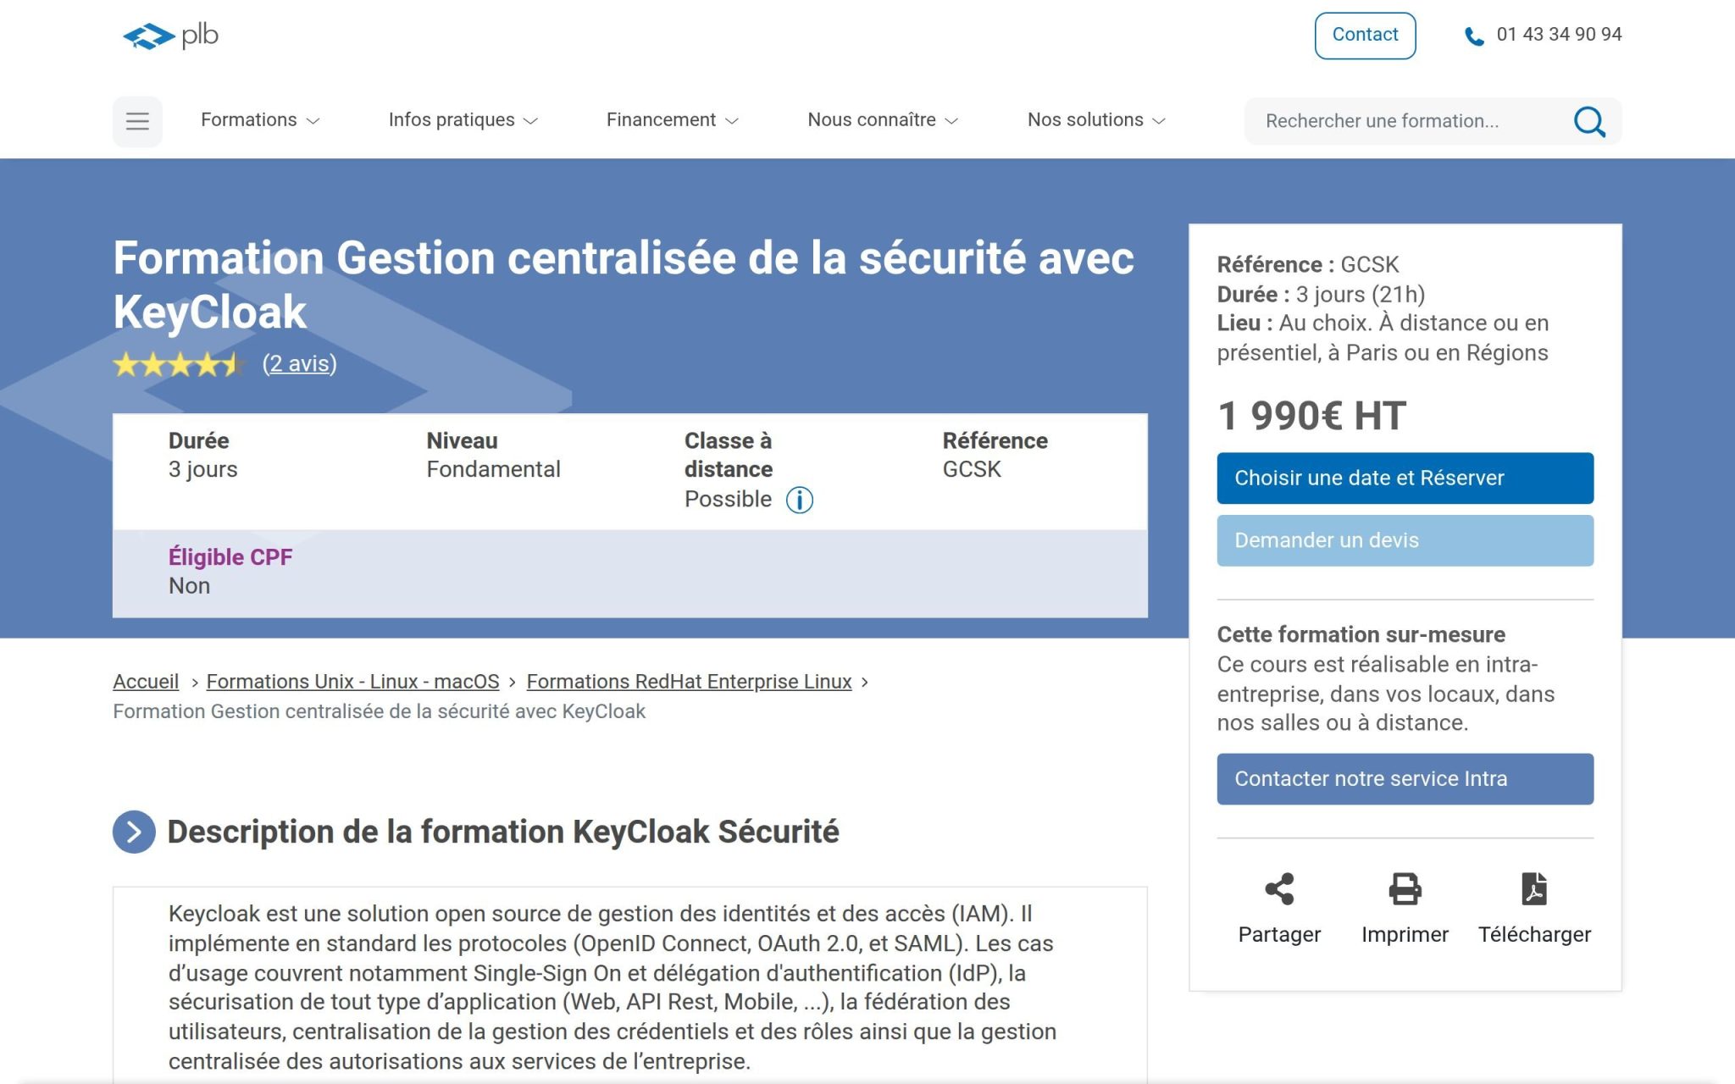Open the 2 avis reviews link
This screenshot has width=1735, height=1084.
(x=299, y=363)
